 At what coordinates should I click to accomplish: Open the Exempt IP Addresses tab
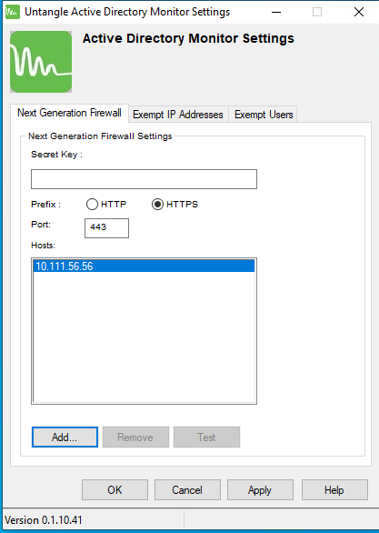click(178, 115)
